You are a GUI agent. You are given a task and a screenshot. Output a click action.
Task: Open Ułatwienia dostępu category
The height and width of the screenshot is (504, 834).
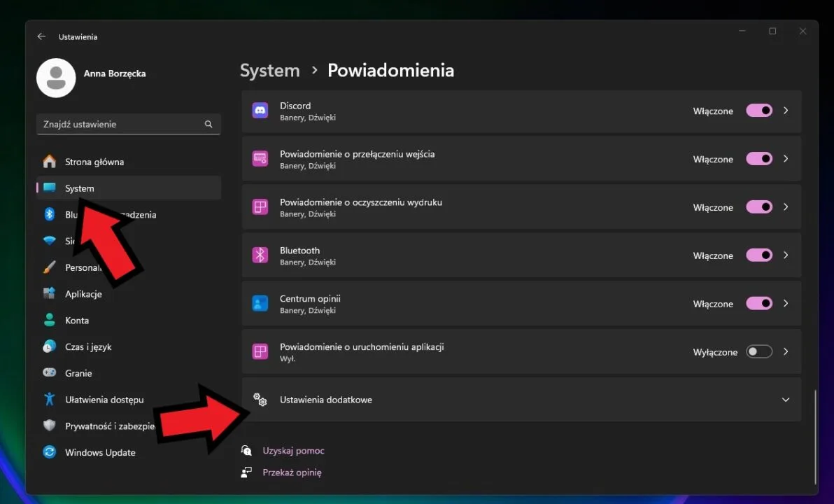coord(129,399)
